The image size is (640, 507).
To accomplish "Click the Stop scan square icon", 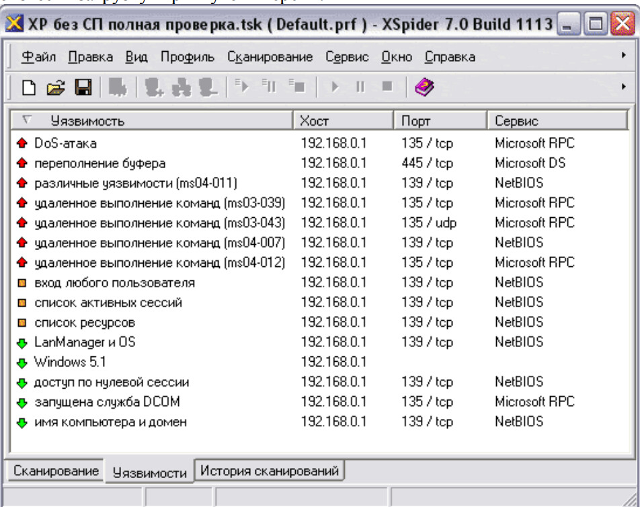I will [387, 86].
